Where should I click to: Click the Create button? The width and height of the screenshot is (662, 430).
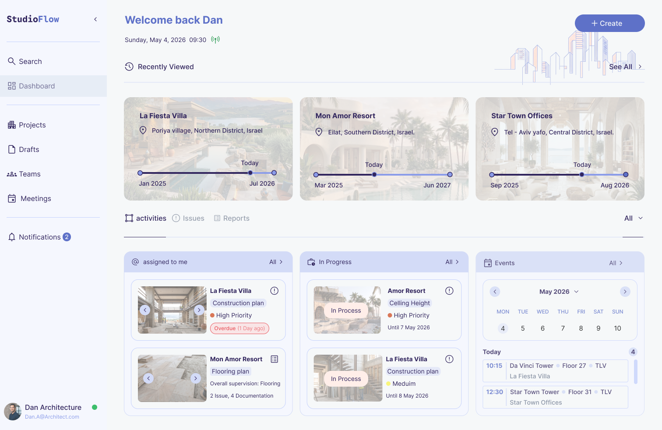(x=610, y=23)
